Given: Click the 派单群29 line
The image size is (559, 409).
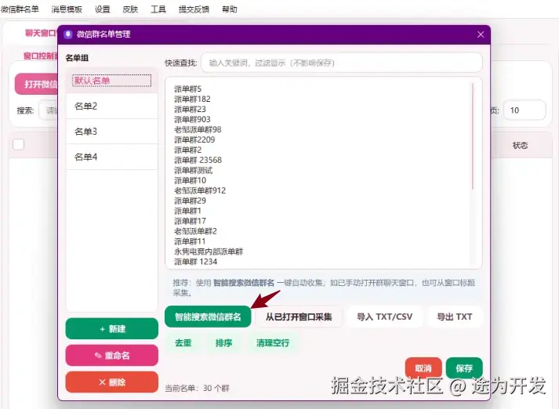Looking at the screenshot, I should pos(190,201).
